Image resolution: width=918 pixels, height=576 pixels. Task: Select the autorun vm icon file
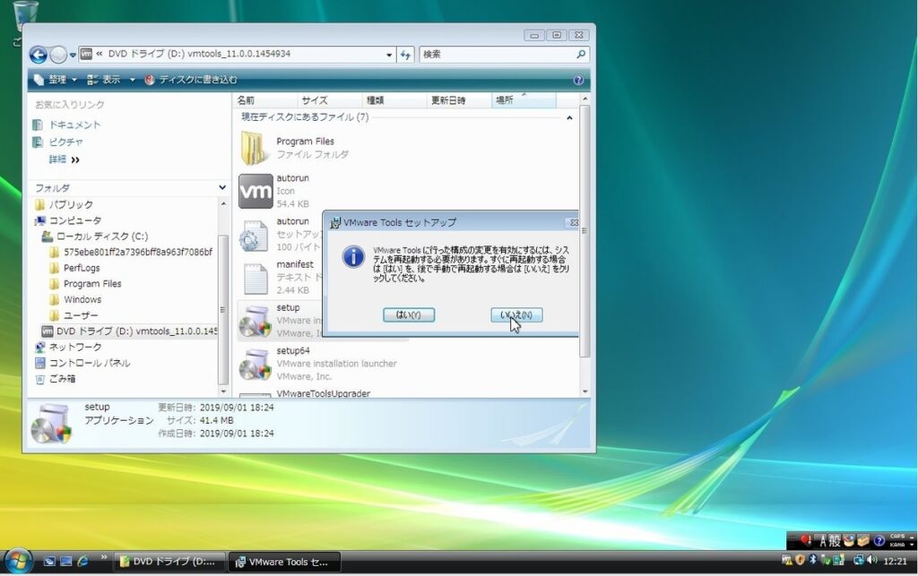(x=255, y=191)
